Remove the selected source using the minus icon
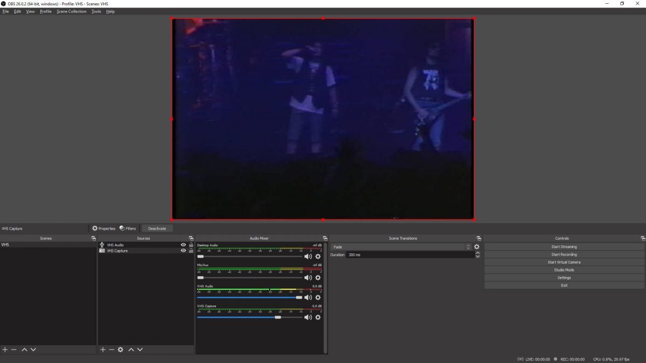This screenshot has height=363, width=646. click(x=111, y=350)
